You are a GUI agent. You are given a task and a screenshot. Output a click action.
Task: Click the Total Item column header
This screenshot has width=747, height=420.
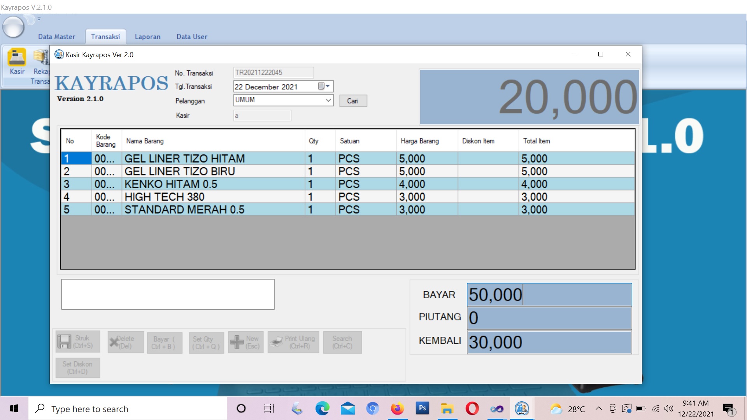pyautogui.click(x=577, y=141)
